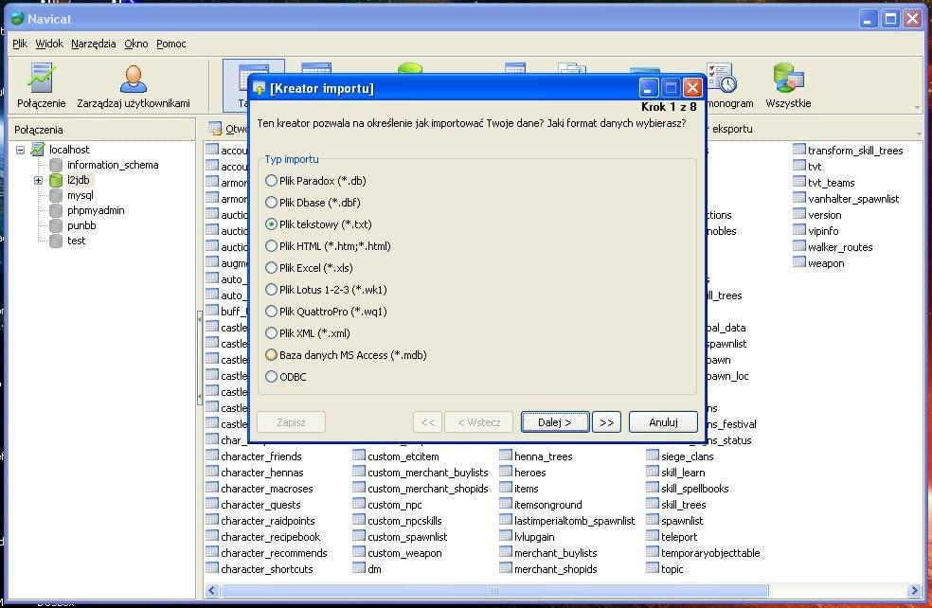Open the Pomoc menu
The image size is (932, 608).
(x=171, y=44)
